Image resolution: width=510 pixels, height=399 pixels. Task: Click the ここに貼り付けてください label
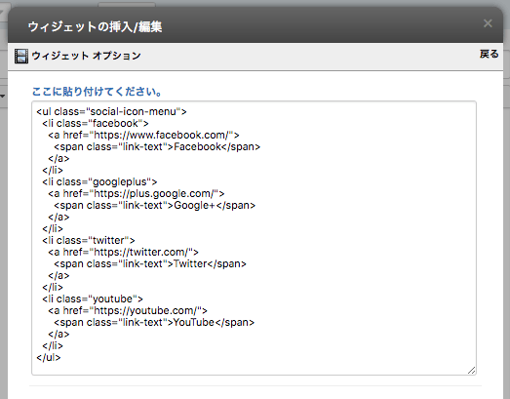pyautogui.click(x=97, y=92)
